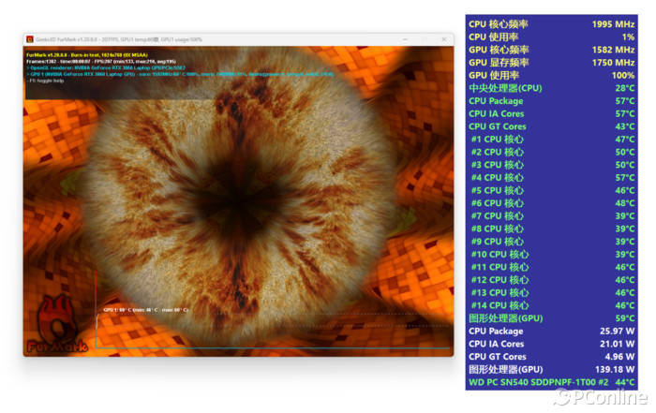Image resolution: width=656 pixels, height=413 pixels.
Task: Select '#14 CPU 核心' temperature row
Action: pos(551,305)
